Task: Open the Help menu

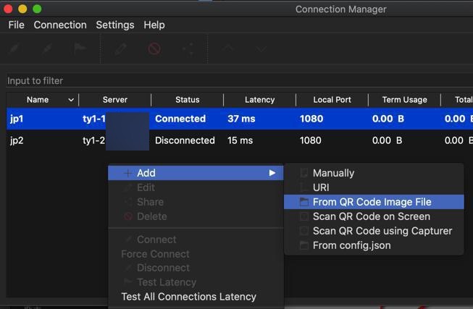Action: pyautogui.click(x=154, y=25)
